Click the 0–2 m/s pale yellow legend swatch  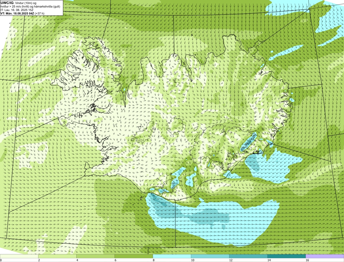(19, 256)
